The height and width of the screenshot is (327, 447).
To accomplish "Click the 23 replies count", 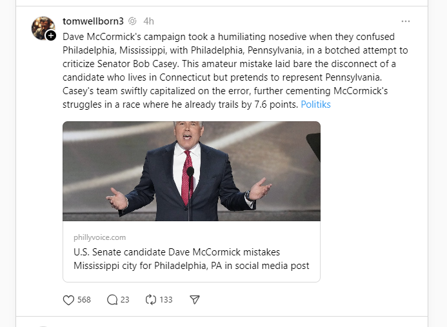I will point(125,300).
